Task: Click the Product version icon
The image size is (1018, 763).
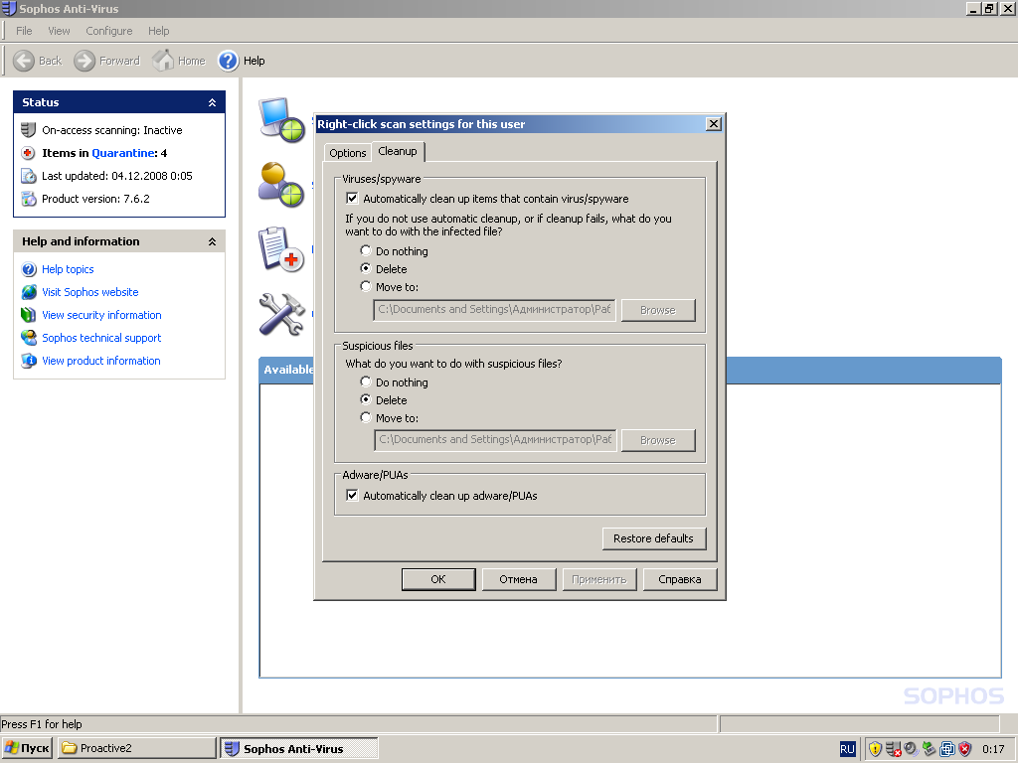Action: tap(28, 199)
